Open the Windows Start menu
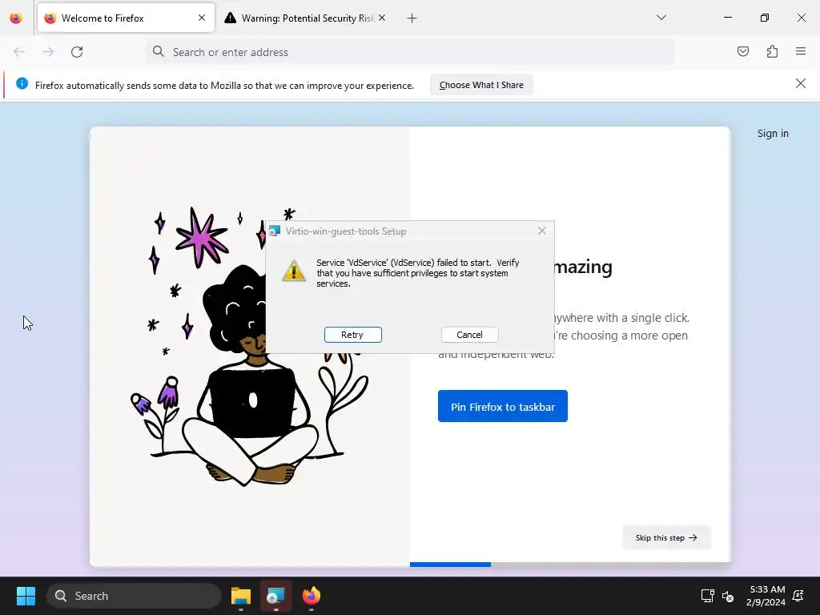This screenshot has width=820, height=615. (x=26, y=596)
